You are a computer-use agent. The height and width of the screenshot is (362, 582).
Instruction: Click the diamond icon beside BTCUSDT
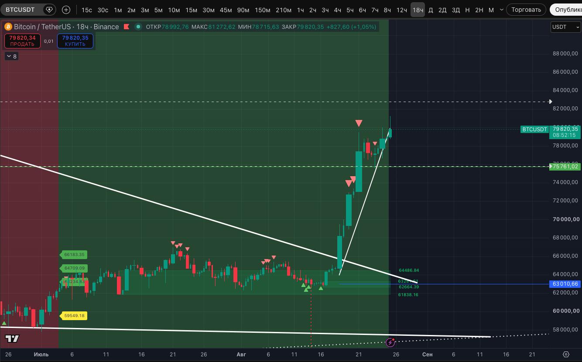pyautogui.click(x=49, y=10)
